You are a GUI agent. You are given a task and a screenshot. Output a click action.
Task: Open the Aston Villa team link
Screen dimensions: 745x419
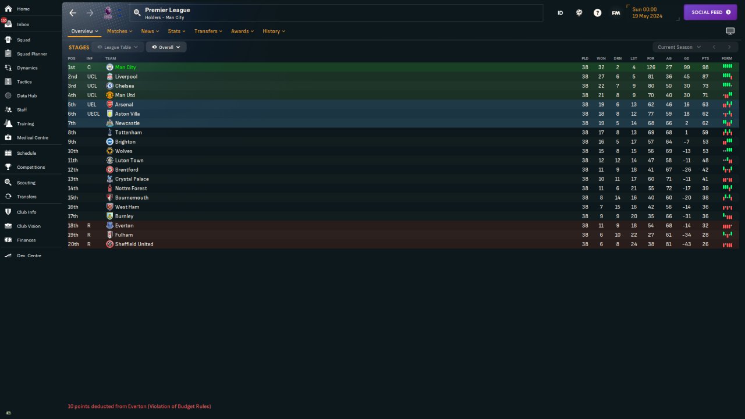click(127, 114)
